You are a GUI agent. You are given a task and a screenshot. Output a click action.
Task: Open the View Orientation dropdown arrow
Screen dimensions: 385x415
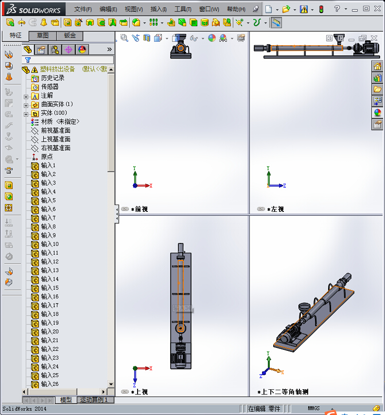167,38
